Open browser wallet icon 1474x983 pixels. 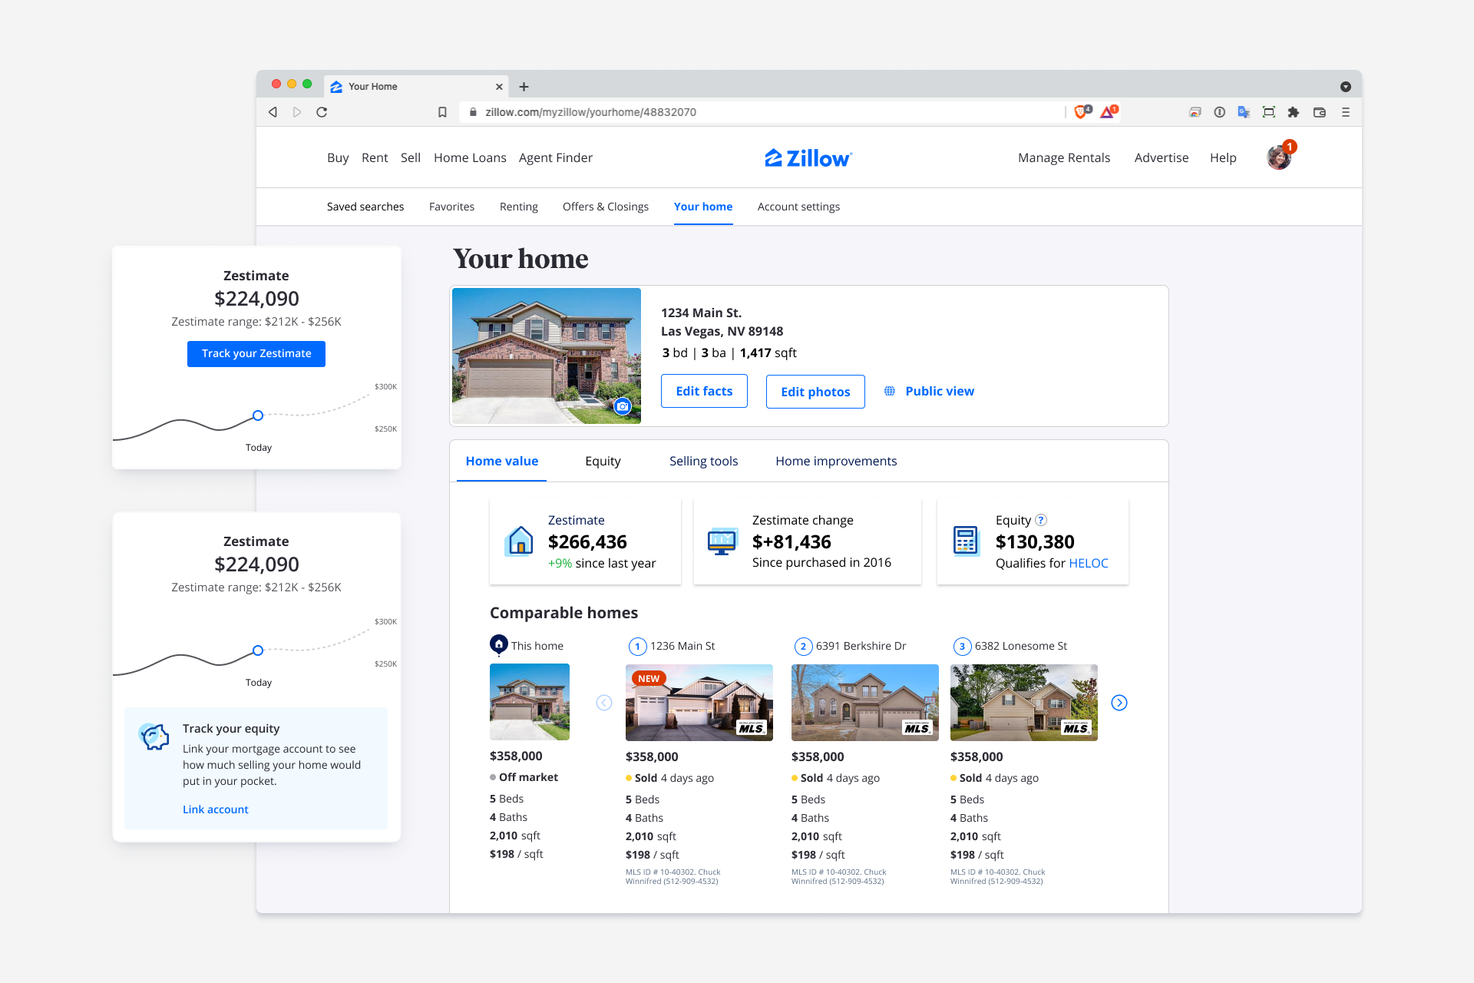(1320, 112)
